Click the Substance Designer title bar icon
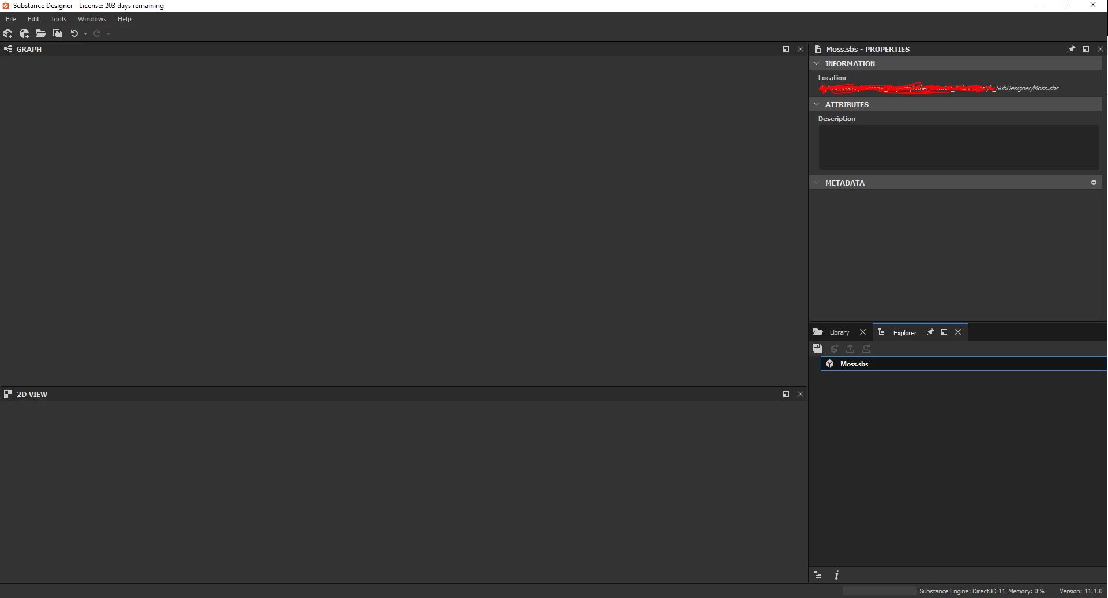 [6, 6]
